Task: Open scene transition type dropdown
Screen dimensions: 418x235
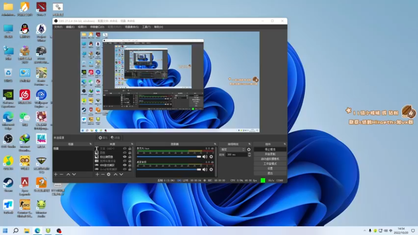Action: [233, 149]
